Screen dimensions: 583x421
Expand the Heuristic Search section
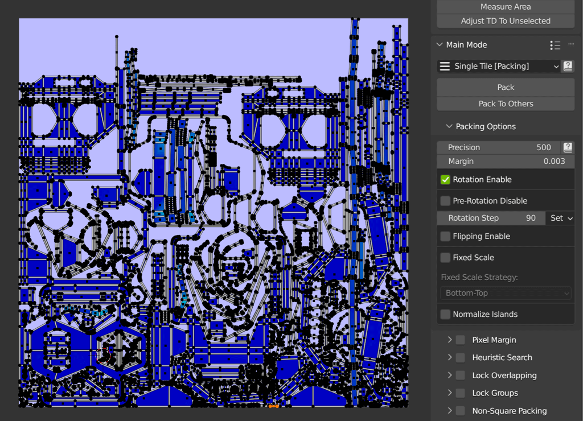pyautogui.click(x=450, y=358)
